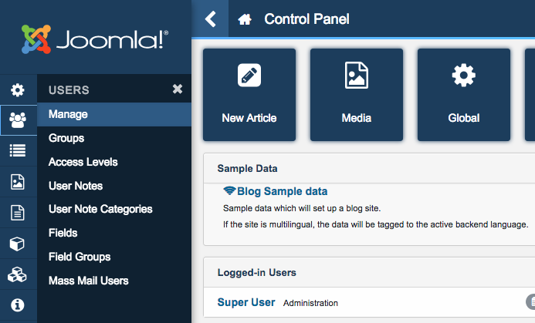Screen dimensions: 535x323
Task: Open Mass Mail Users
Action: click(x=88, y=281)
